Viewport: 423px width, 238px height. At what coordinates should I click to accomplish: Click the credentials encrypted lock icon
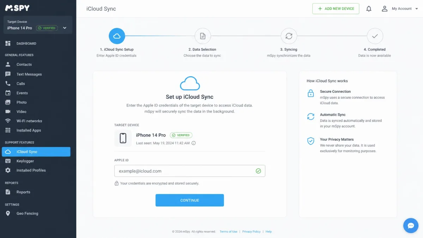pyautogui.click(x=116, y=183)
